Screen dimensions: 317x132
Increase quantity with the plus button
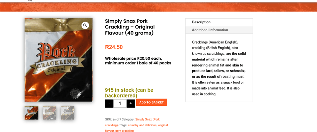point(131,103)
